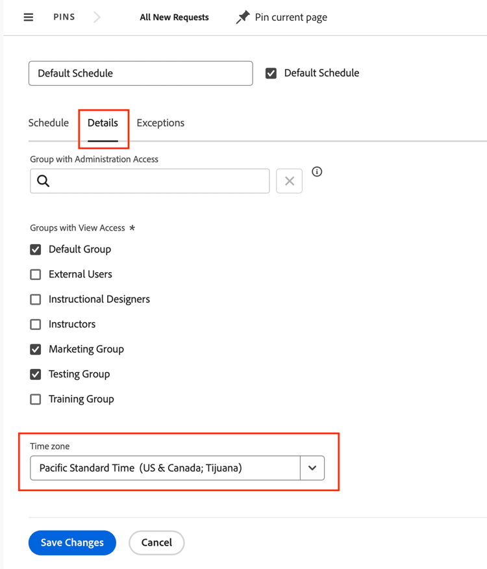The height and width of the screenshot is (569, 487).
Task: Click the search magnifier icon in group field
Action: tap(44, 181)
